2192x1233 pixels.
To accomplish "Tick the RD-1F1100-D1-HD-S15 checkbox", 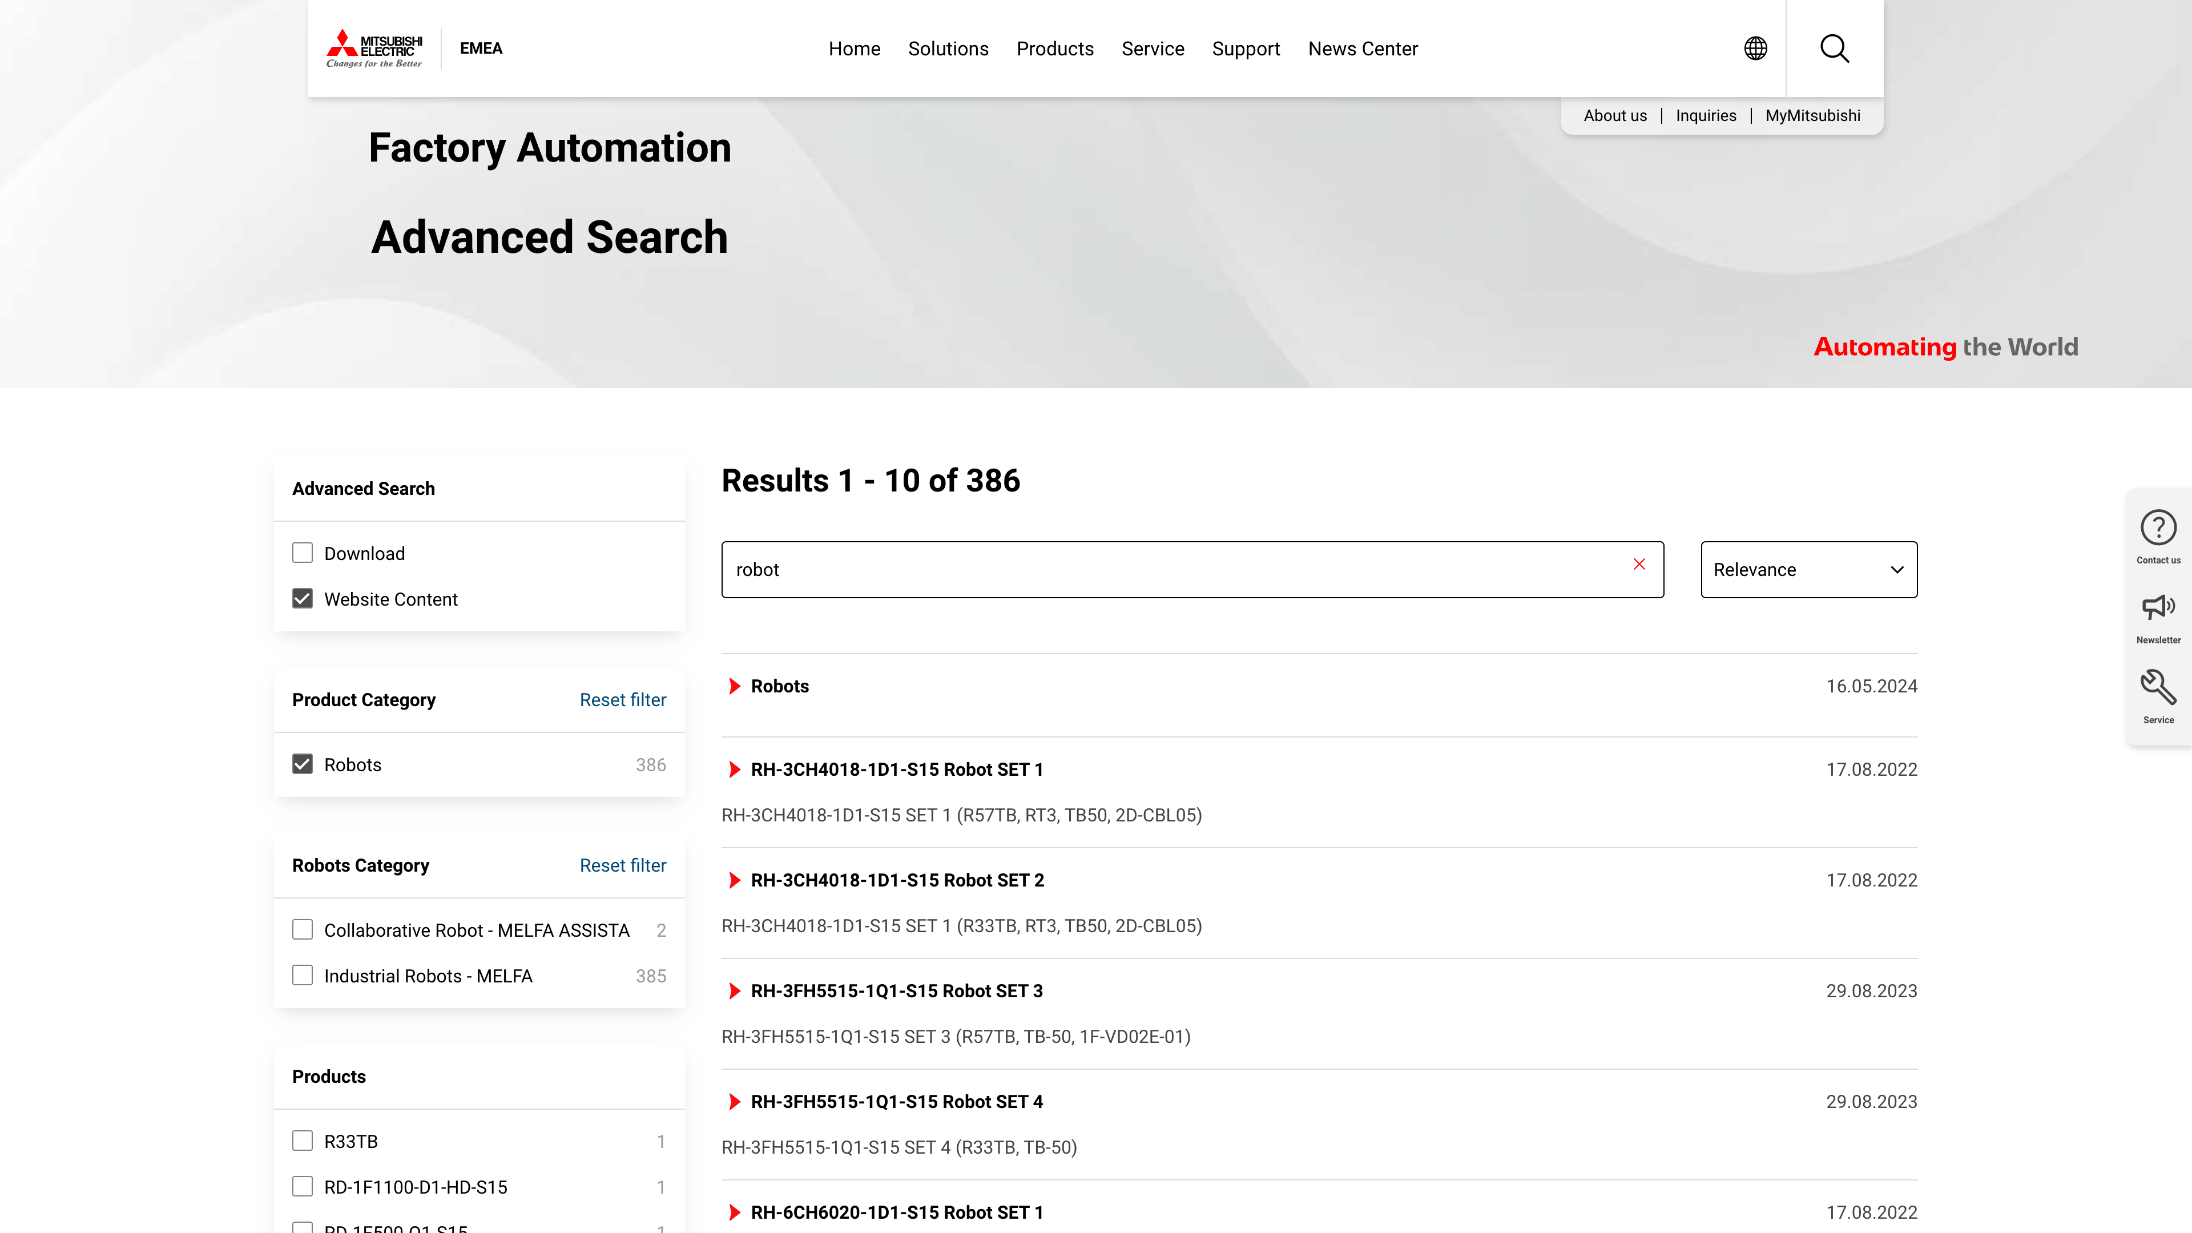I will pyautogui.click(x=302, y=1186).
